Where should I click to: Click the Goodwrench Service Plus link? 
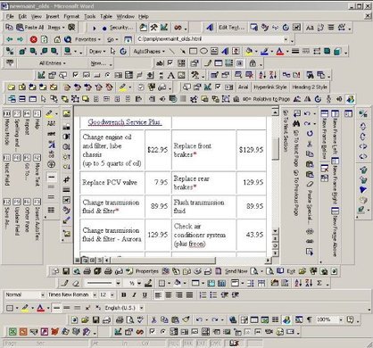pyautogui.click(x=125, y=122)
